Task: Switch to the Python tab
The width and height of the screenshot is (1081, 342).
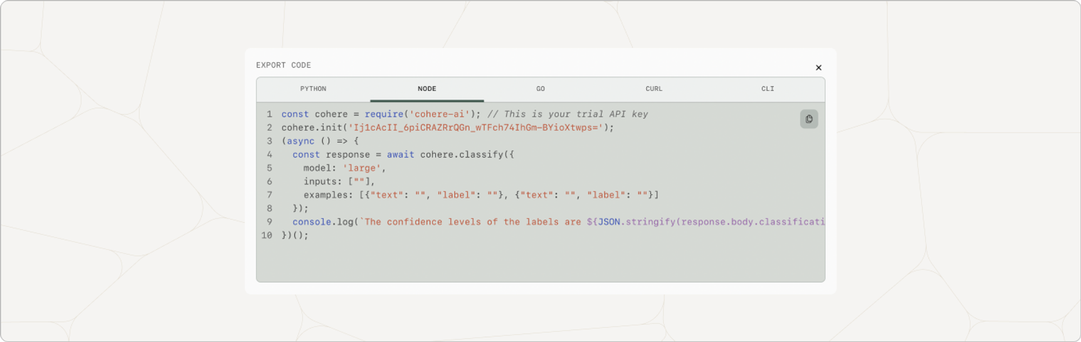Action: (x=313, y=89)
